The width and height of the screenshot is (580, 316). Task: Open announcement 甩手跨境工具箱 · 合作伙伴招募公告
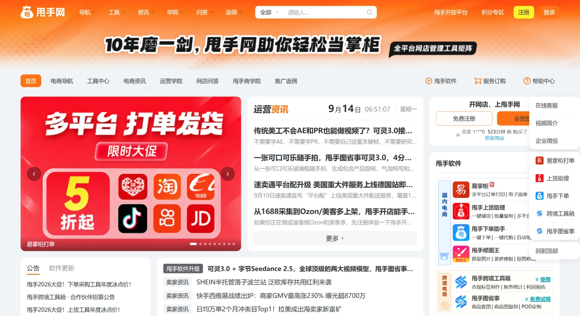pos(71,297)
